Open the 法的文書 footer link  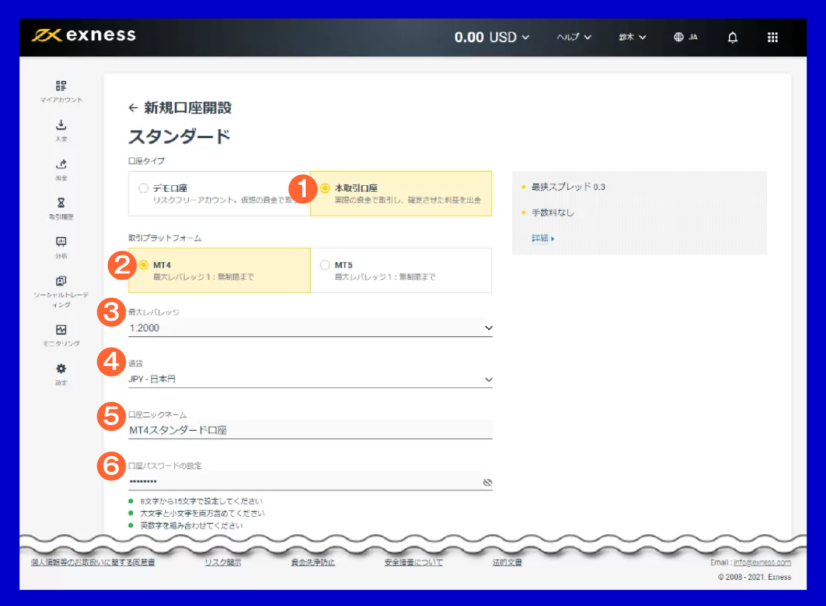507,562
